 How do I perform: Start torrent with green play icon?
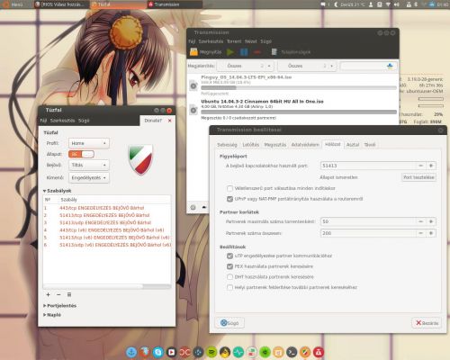[x=230, y=52]
